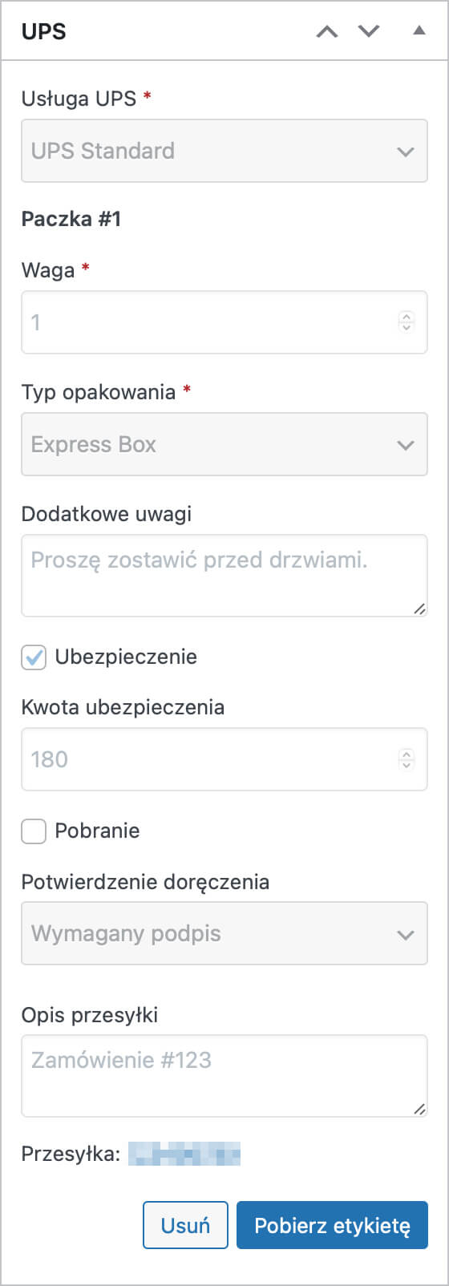The image size is (449, 1286).
Task: Click into the Opis przesyłki textarea
Action: coord(224,1076)
